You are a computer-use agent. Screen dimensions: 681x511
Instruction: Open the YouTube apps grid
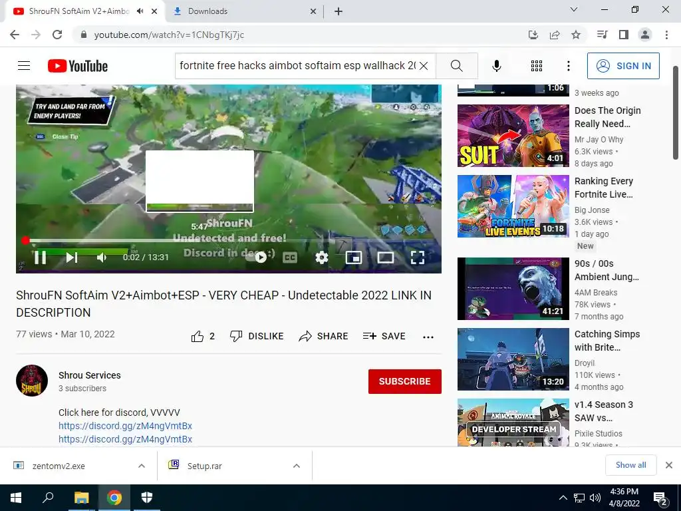click(537, 66)
